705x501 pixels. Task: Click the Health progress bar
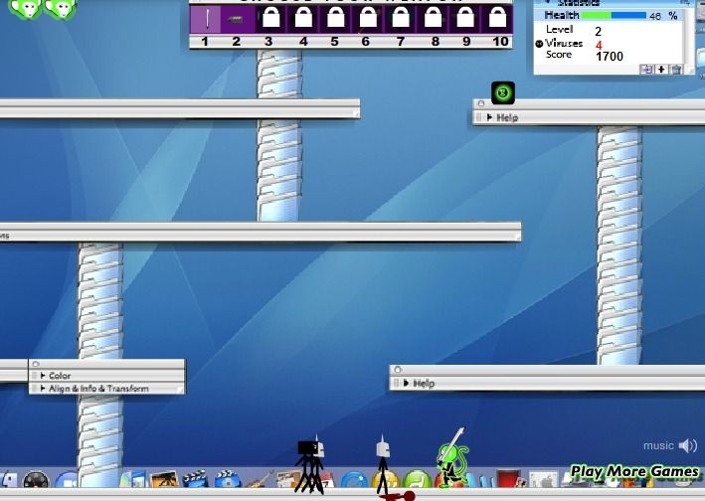[x=614, y=16]
